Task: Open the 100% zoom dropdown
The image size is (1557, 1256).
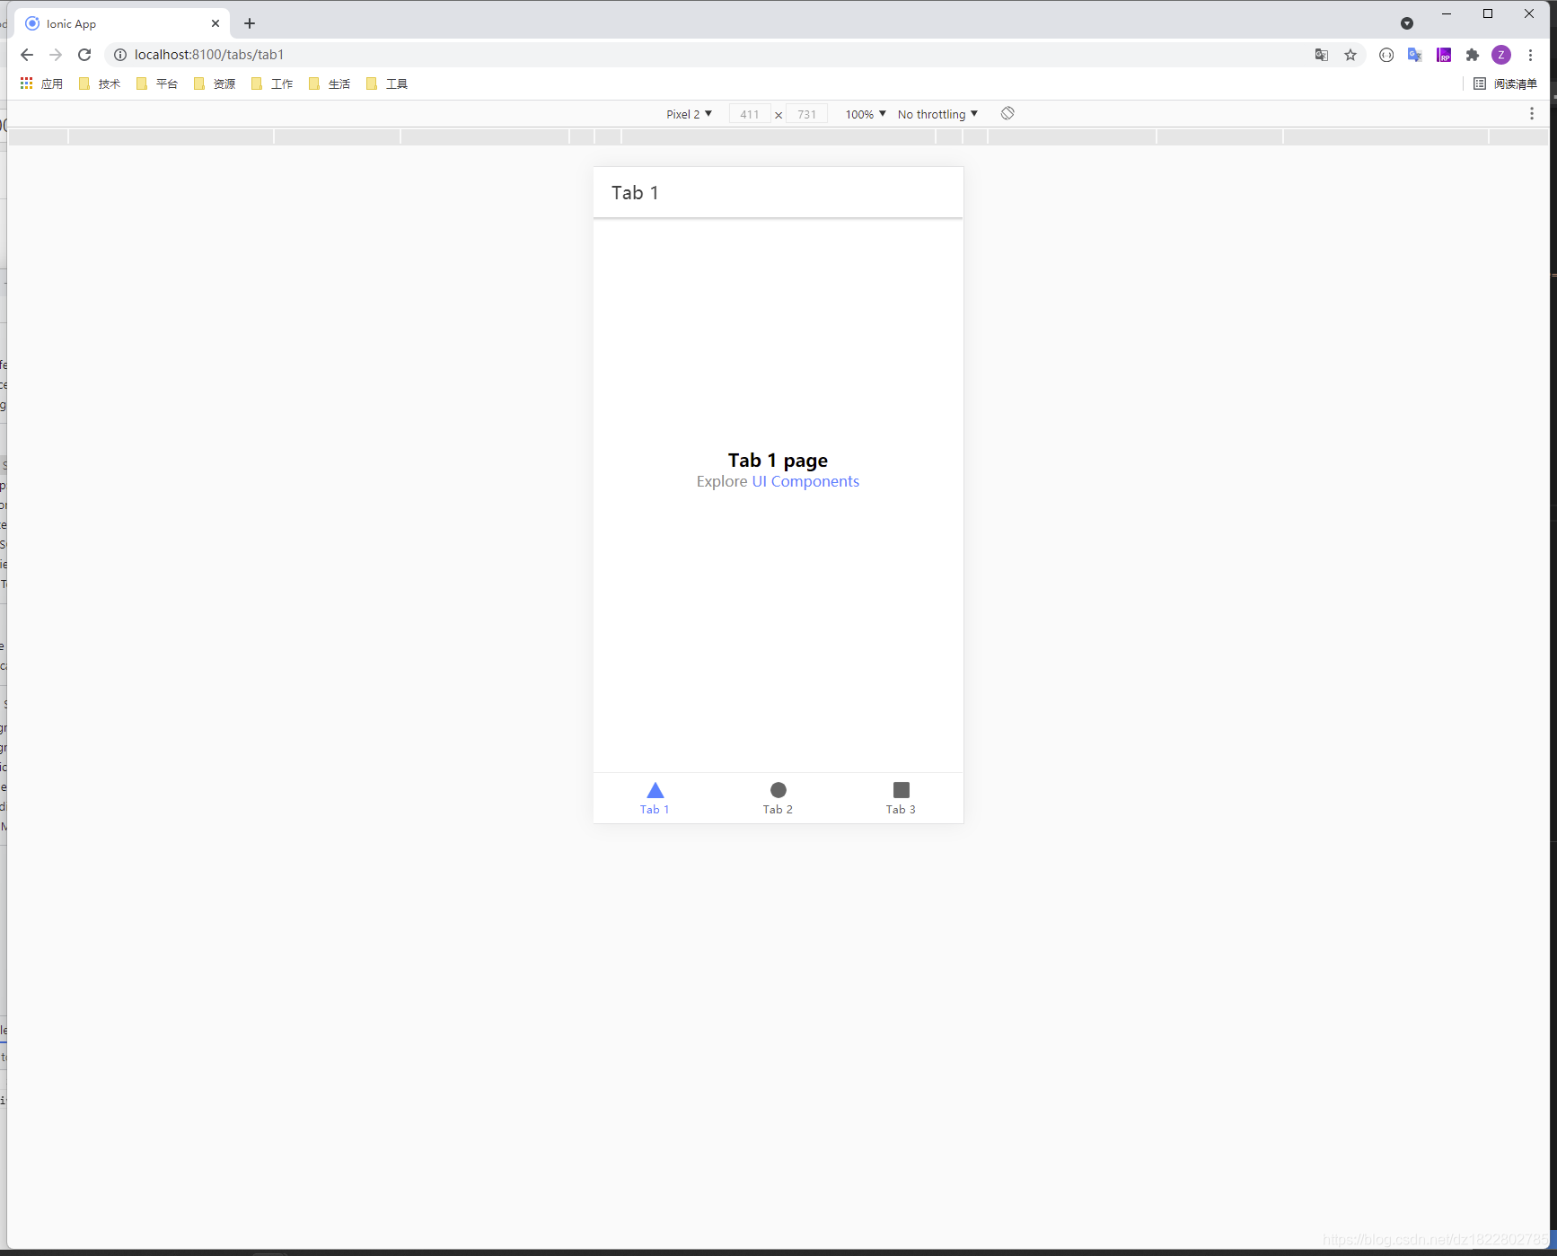Action: (866, 114)
